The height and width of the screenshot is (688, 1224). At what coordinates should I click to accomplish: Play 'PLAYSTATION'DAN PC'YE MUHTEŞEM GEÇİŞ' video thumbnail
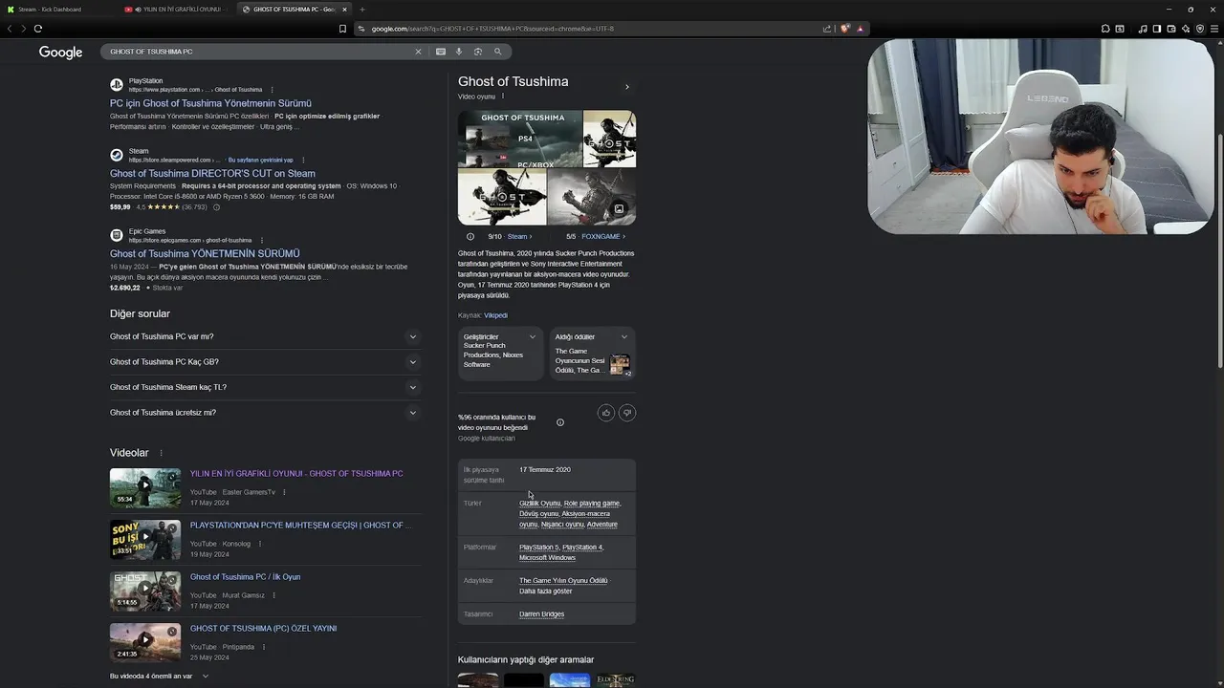145,540
